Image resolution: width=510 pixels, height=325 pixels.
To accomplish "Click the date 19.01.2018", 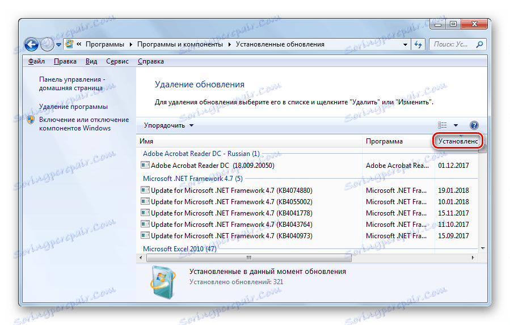I will click(x=453, y=191).
